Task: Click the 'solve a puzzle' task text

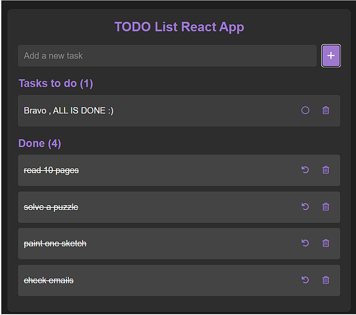Action: (x=51, y=207)
